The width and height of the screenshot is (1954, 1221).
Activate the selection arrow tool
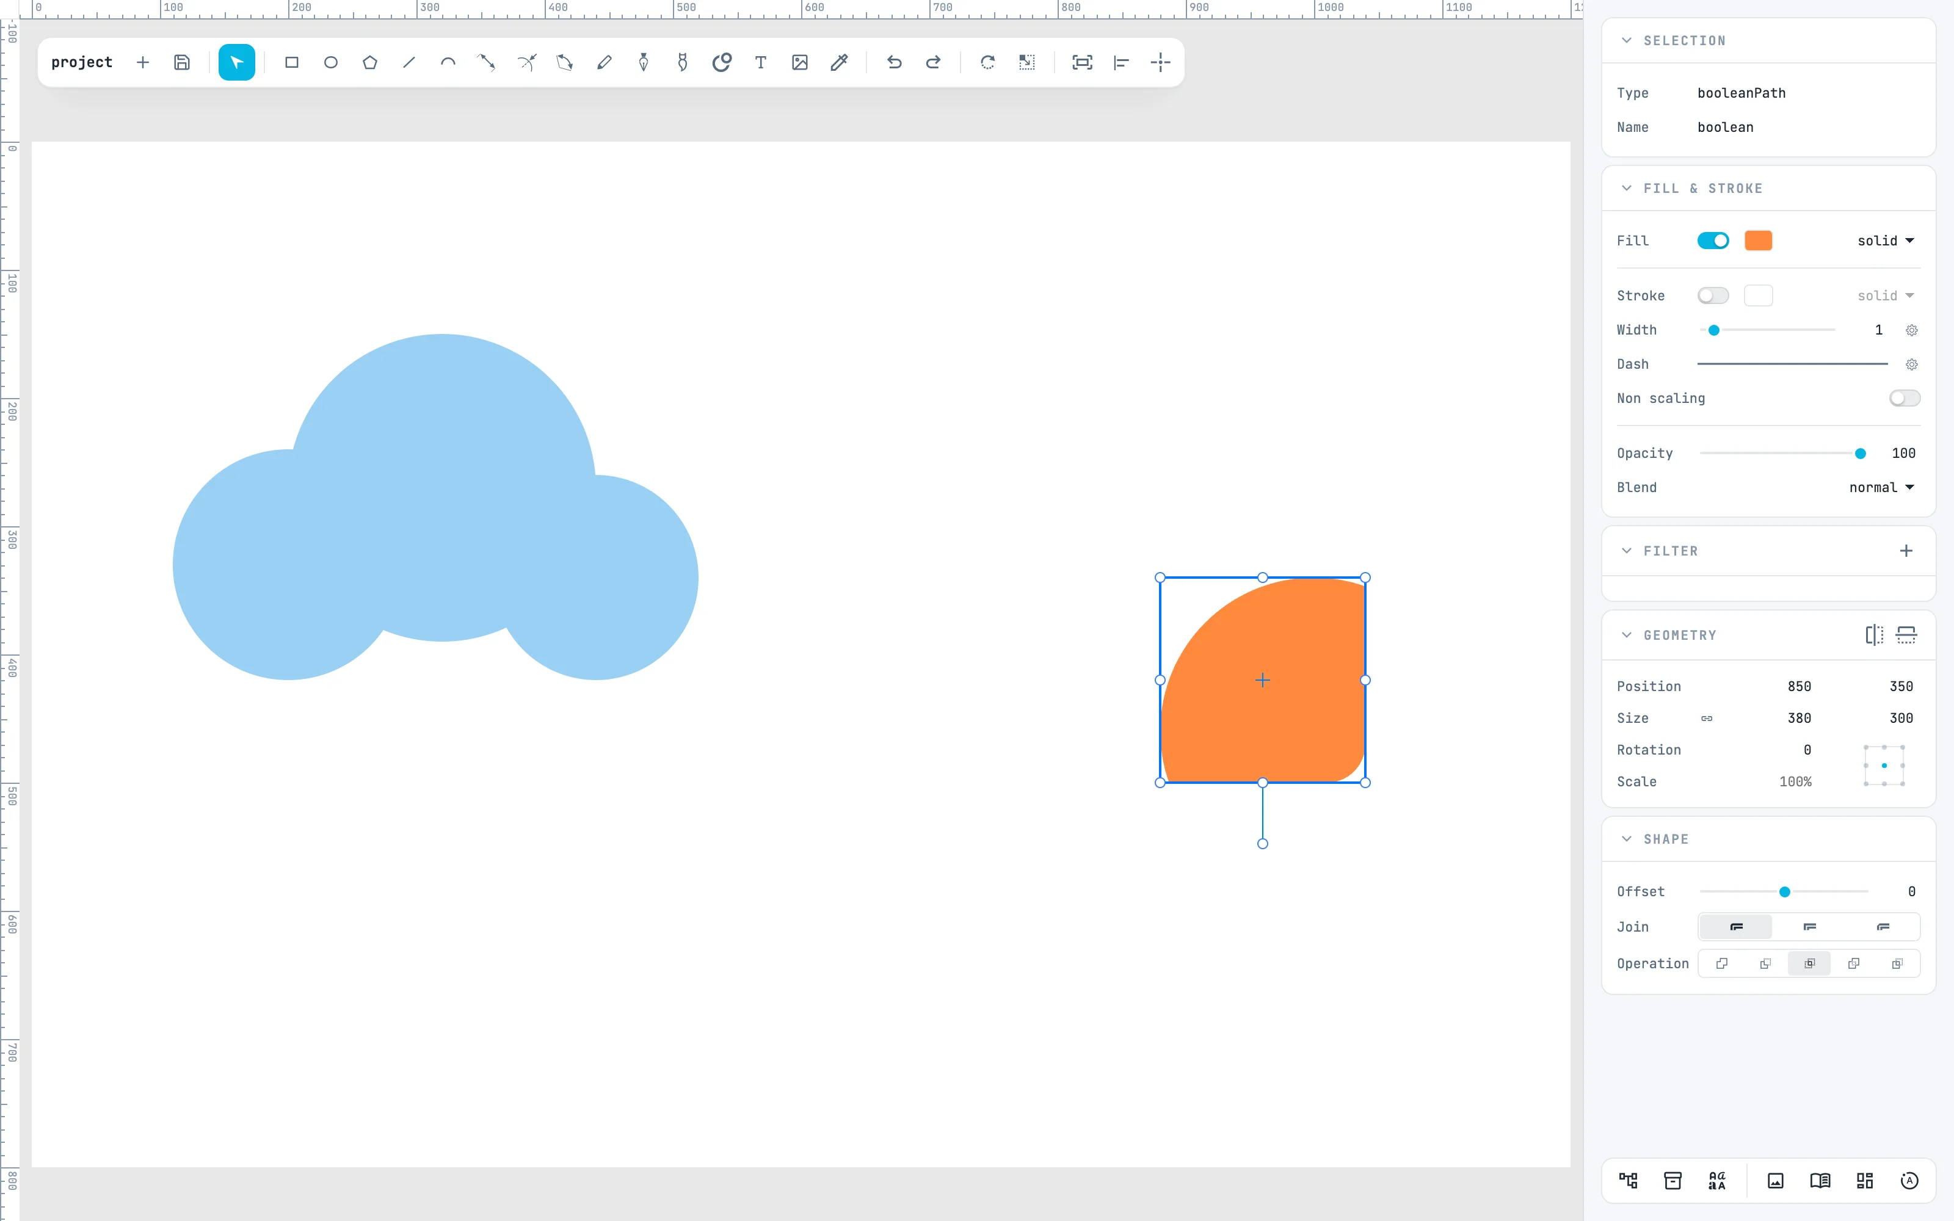[236, 62]
